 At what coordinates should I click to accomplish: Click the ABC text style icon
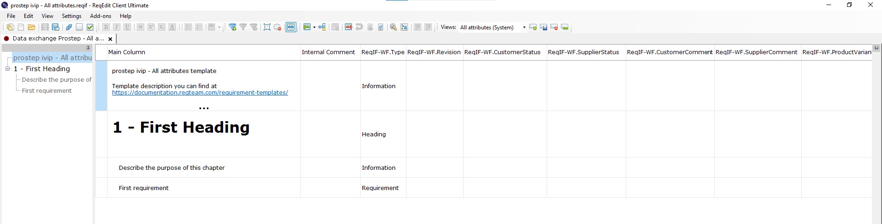tap(212, 27)
